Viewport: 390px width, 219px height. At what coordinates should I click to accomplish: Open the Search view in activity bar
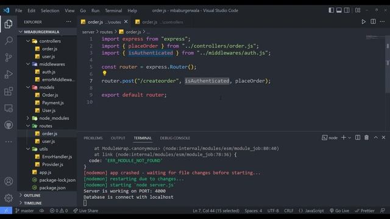9,41
